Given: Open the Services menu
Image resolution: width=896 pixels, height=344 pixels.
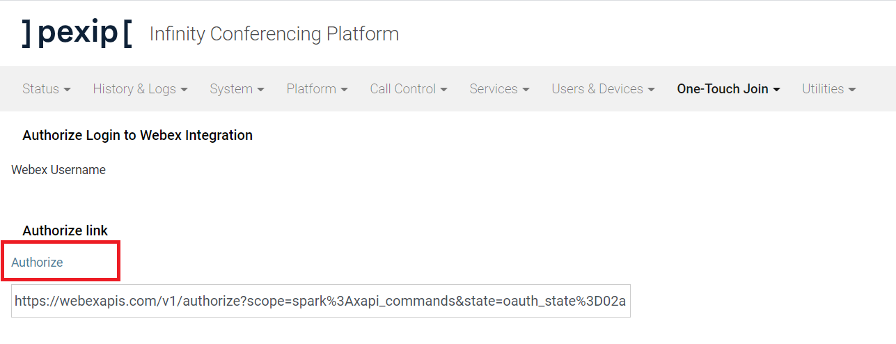Looking at the screenshot, I should tap(499, 89).
